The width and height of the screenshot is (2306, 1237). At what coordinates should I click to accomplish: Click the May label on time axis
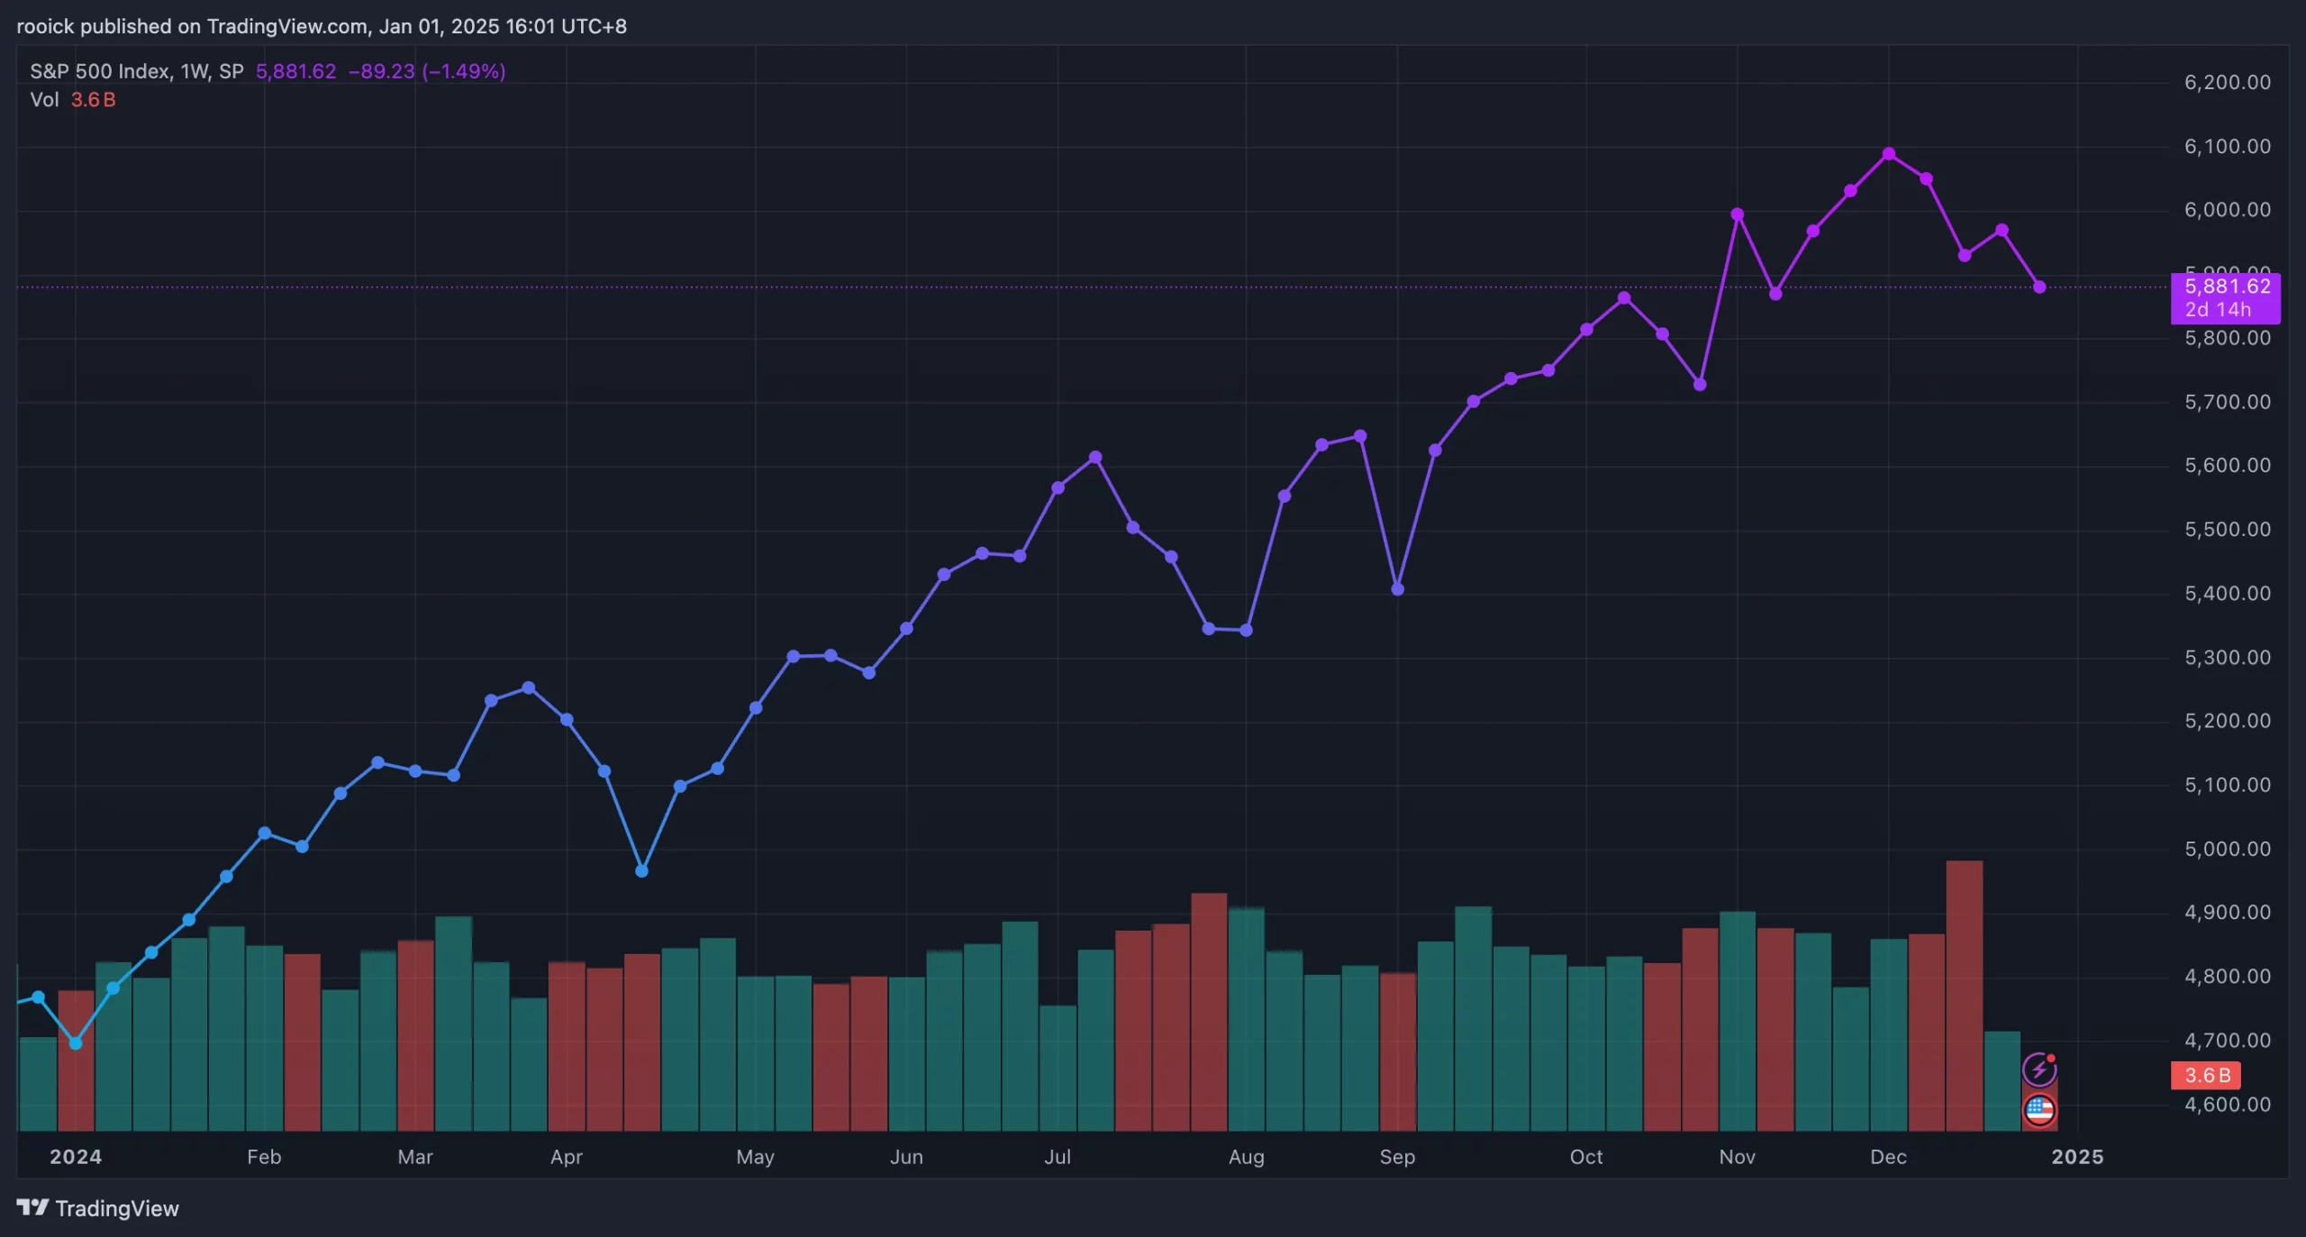[755, 1157]
